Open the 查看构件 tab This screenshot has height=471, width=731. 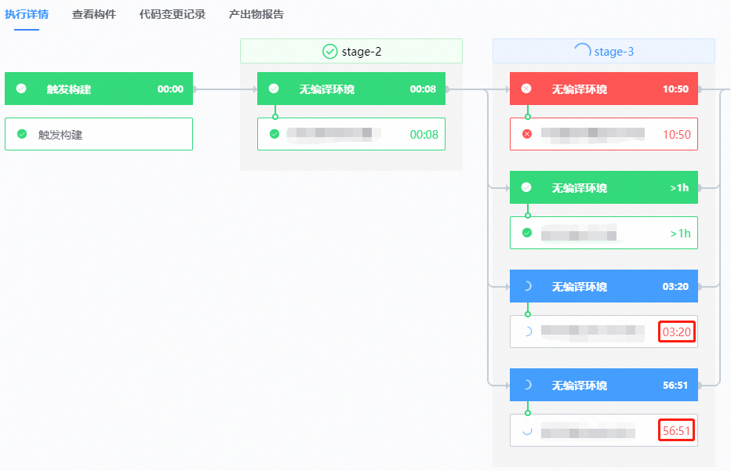pyautogui.click(x=93, y=14)
